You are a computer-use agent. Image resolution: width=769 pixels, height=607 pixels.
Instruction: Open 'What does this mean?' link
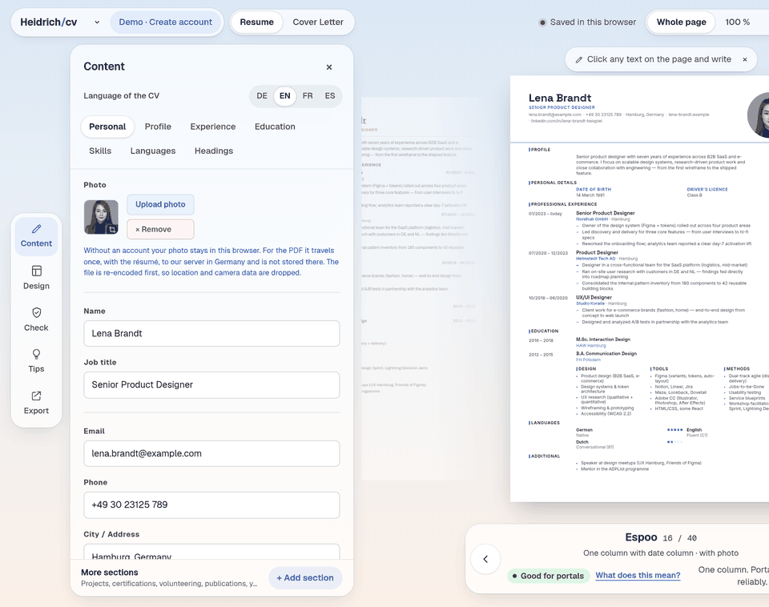click(638, 576)
